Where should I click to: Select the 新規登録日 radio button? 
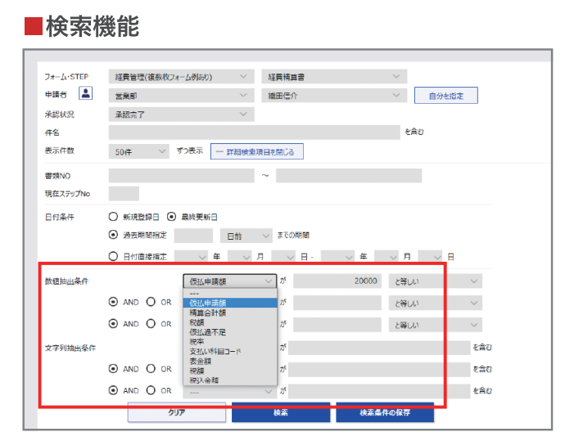click(113, 217)
